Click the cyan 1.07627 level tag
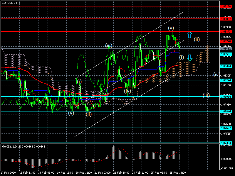The height and width of the screenshot is (176, 235). click(226, 128)
